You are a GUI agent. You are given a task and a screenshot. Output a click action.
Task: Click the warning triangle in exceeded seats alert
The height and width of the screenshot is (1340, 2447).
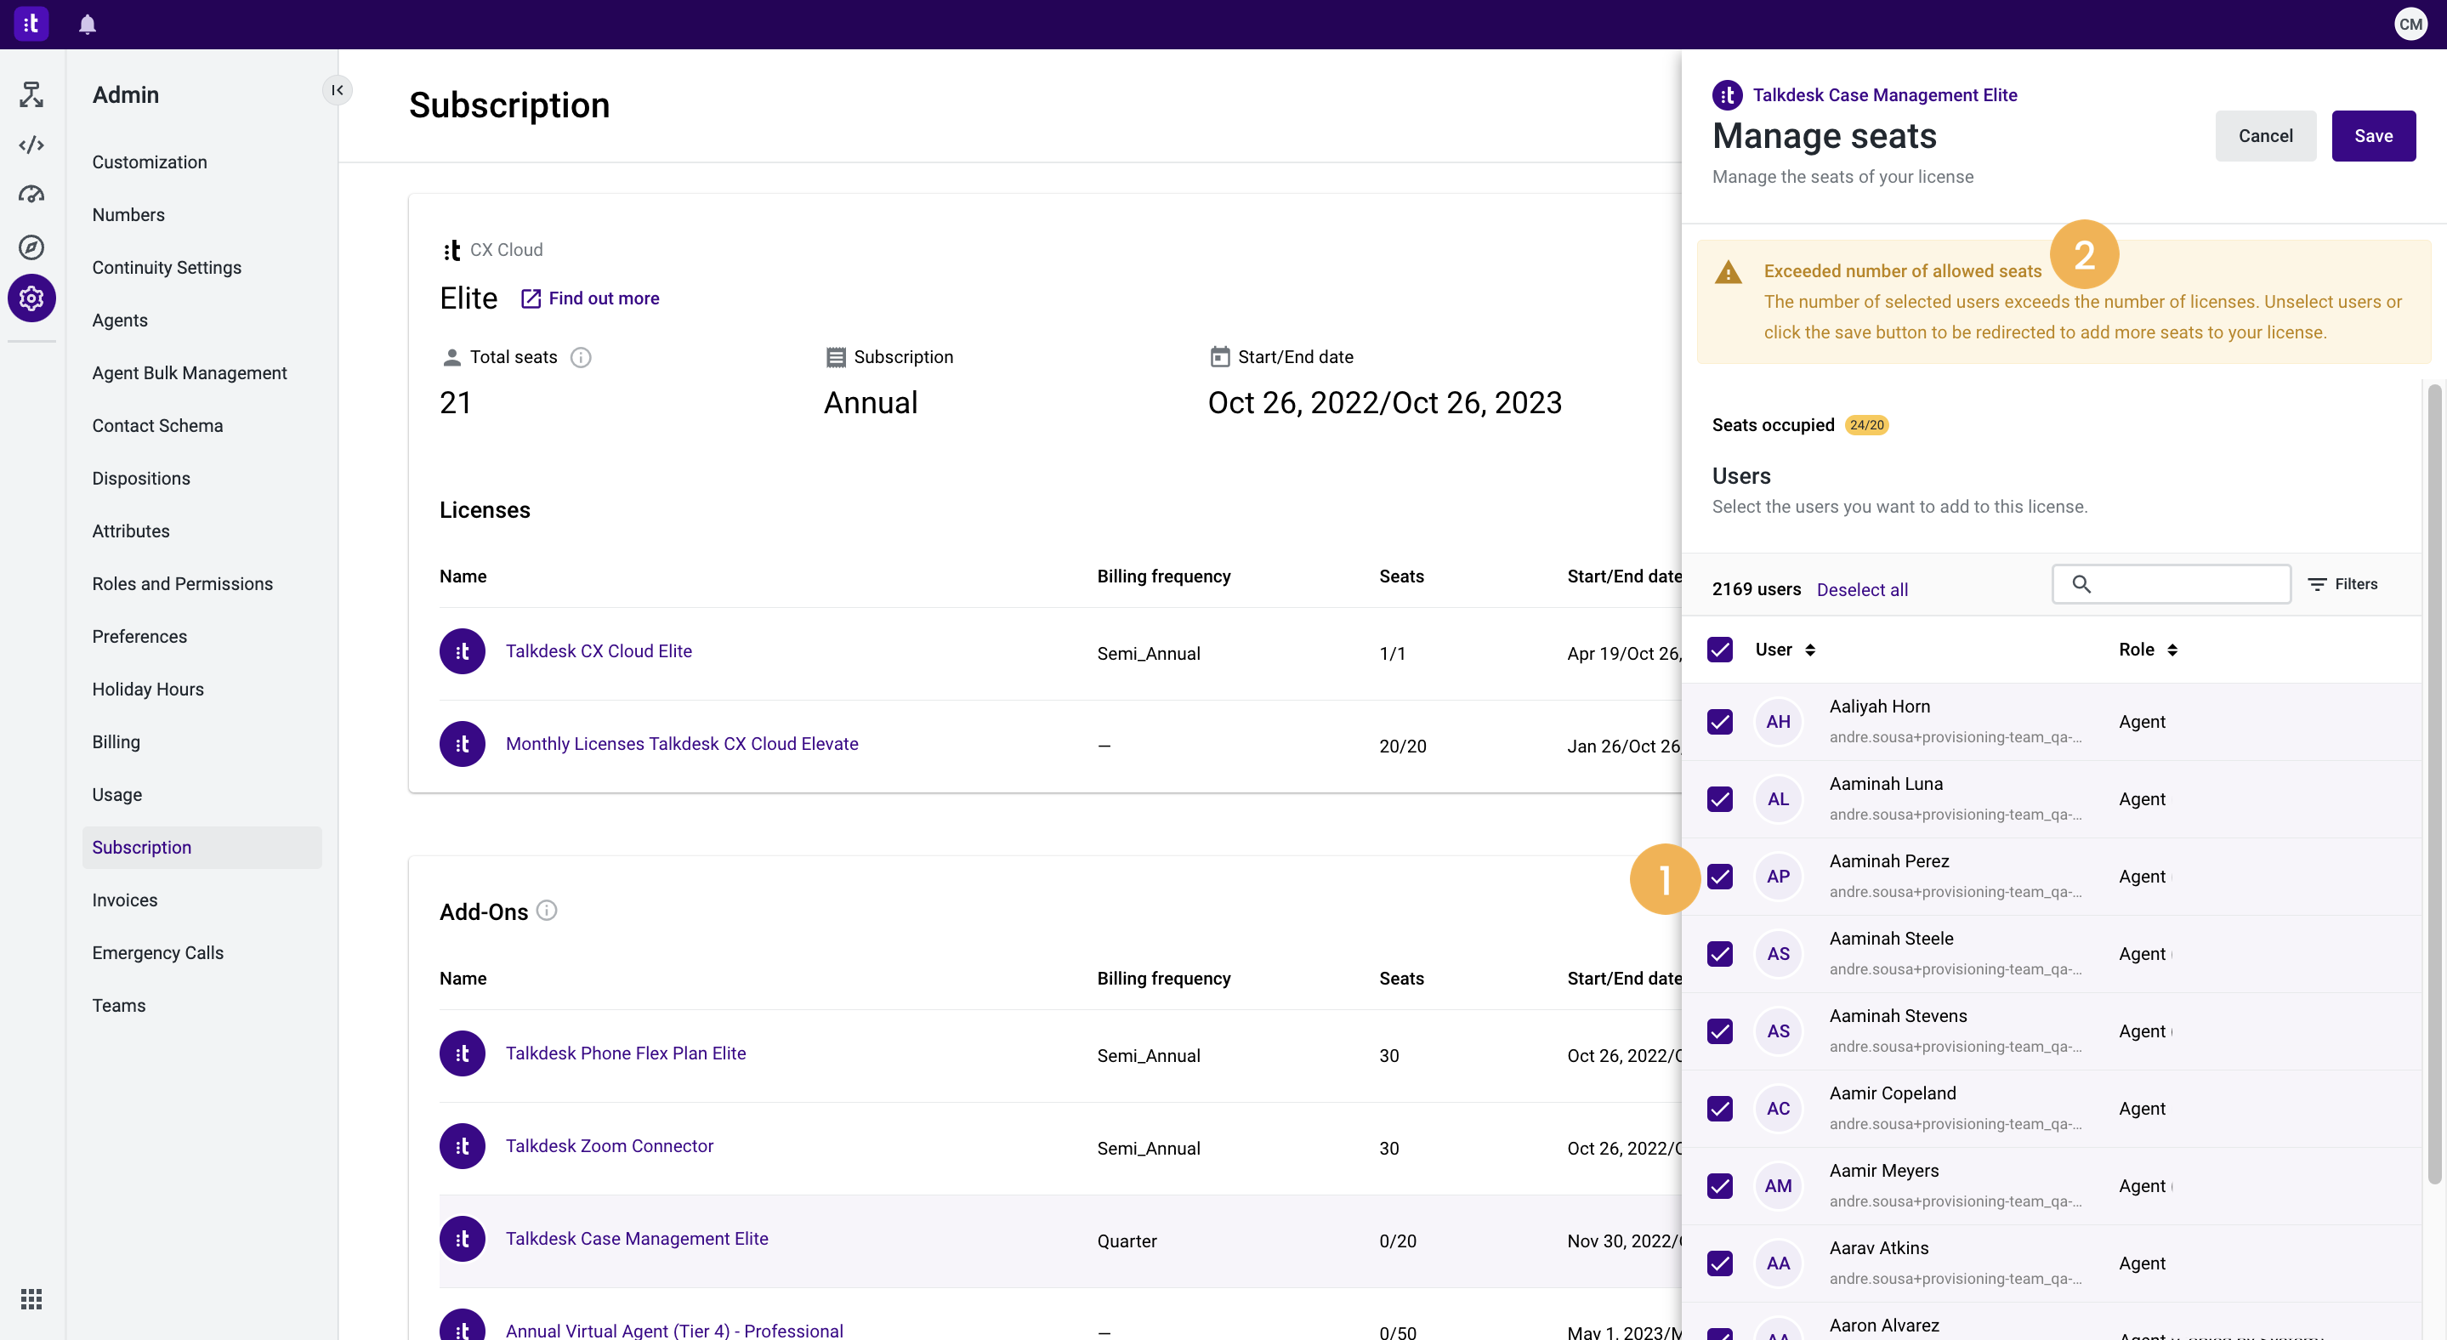click(x=1728, y=273)
